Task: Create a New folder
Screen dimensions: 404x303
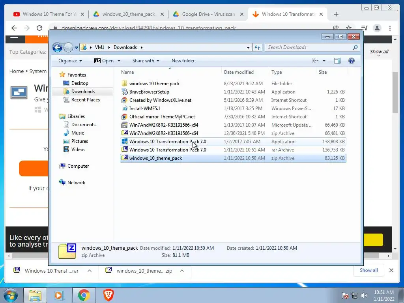Action: (183, 61)
